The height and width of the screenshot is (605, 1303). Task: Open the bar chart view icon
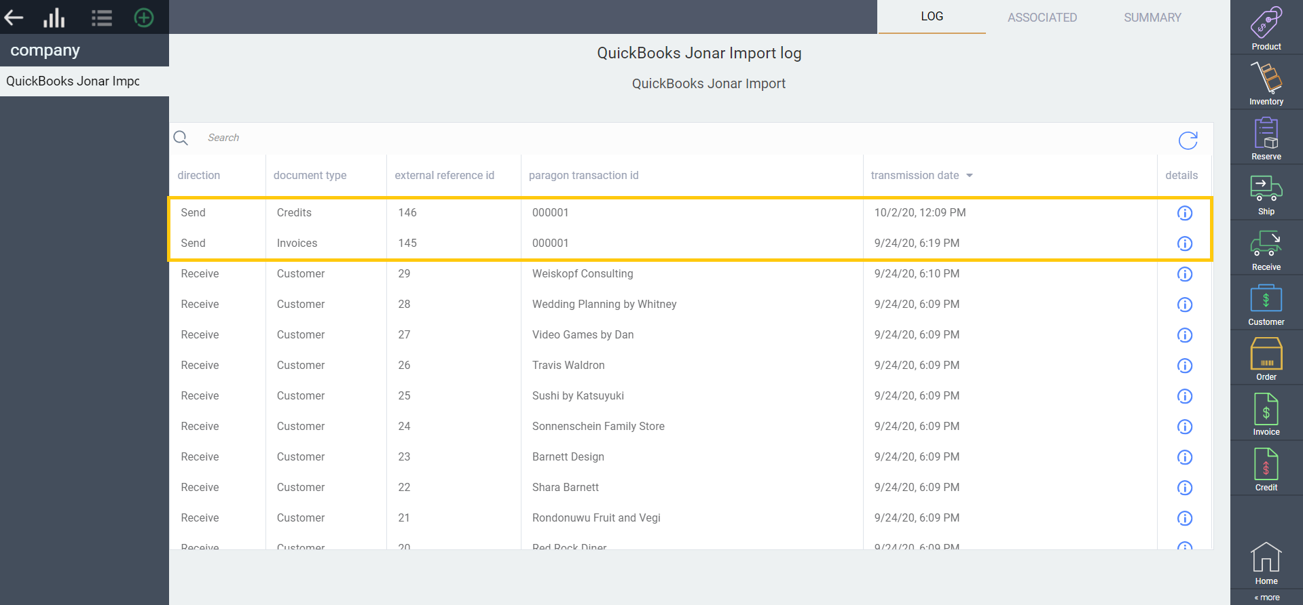[x=54, y=18]
